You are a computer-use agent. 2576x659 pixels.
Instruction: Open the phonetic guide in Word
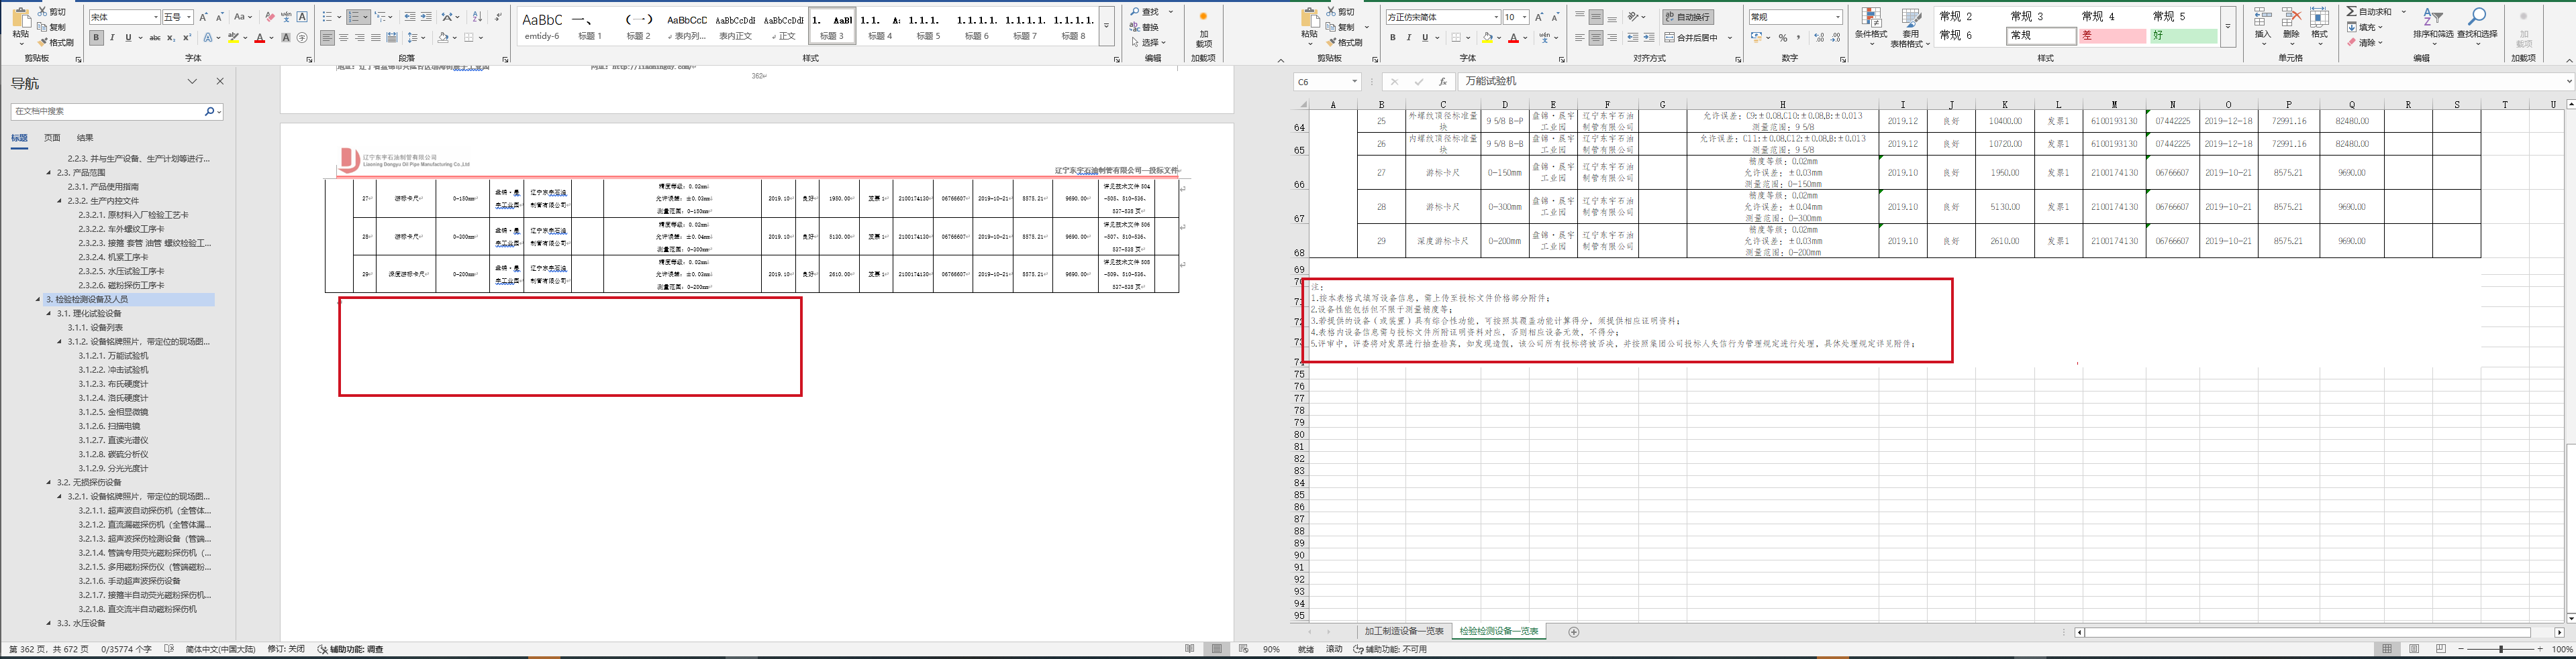286,17
